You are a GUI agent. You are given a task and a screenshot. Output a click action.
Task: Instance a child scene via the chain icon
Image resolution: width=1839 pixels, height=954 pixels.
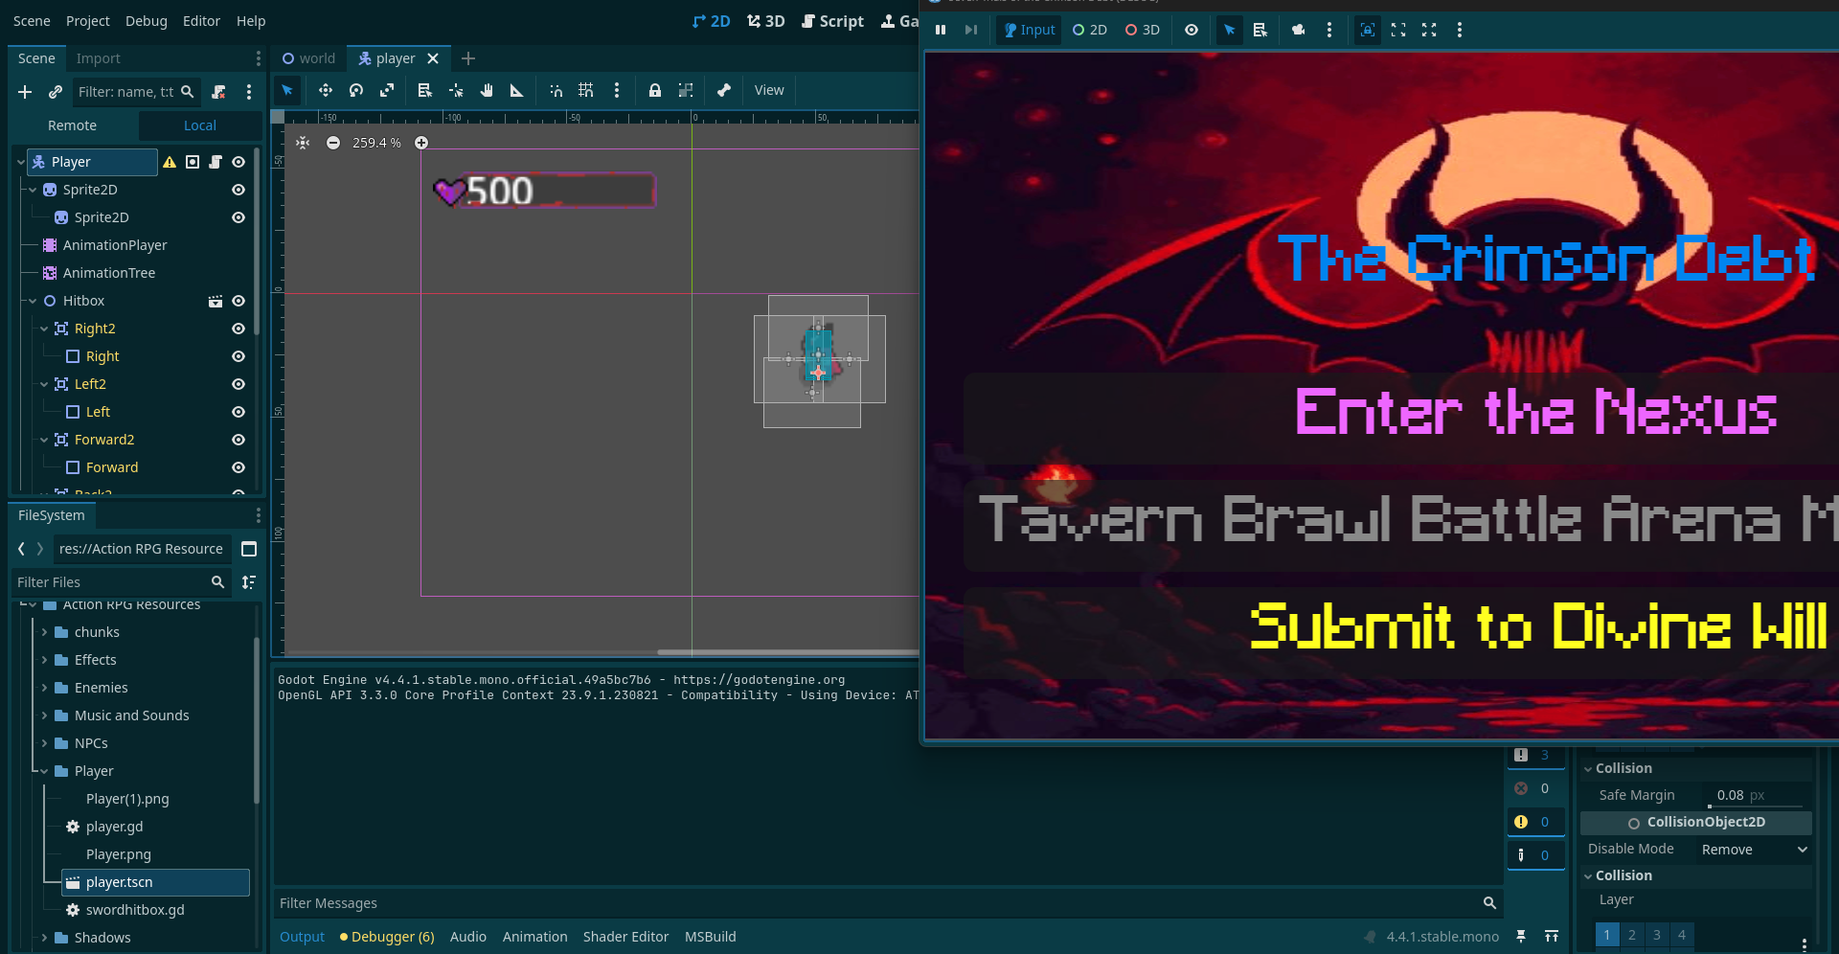[55, 92]
